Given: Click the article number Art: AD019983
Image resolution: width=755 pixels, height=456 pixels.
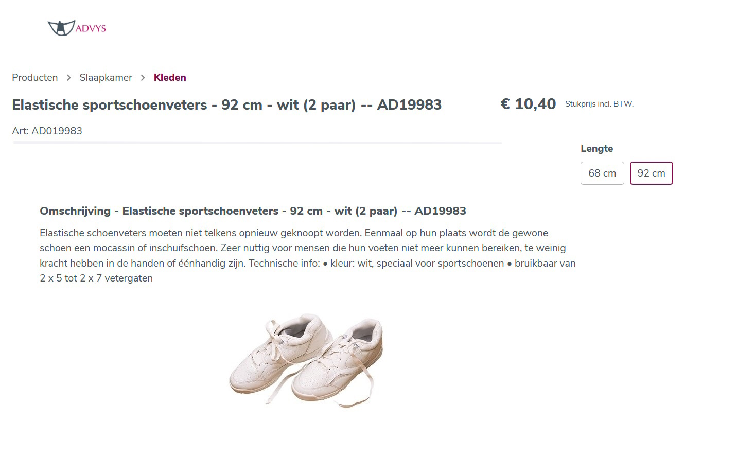Looking at the screenshot, I should (x=47, y=131).
